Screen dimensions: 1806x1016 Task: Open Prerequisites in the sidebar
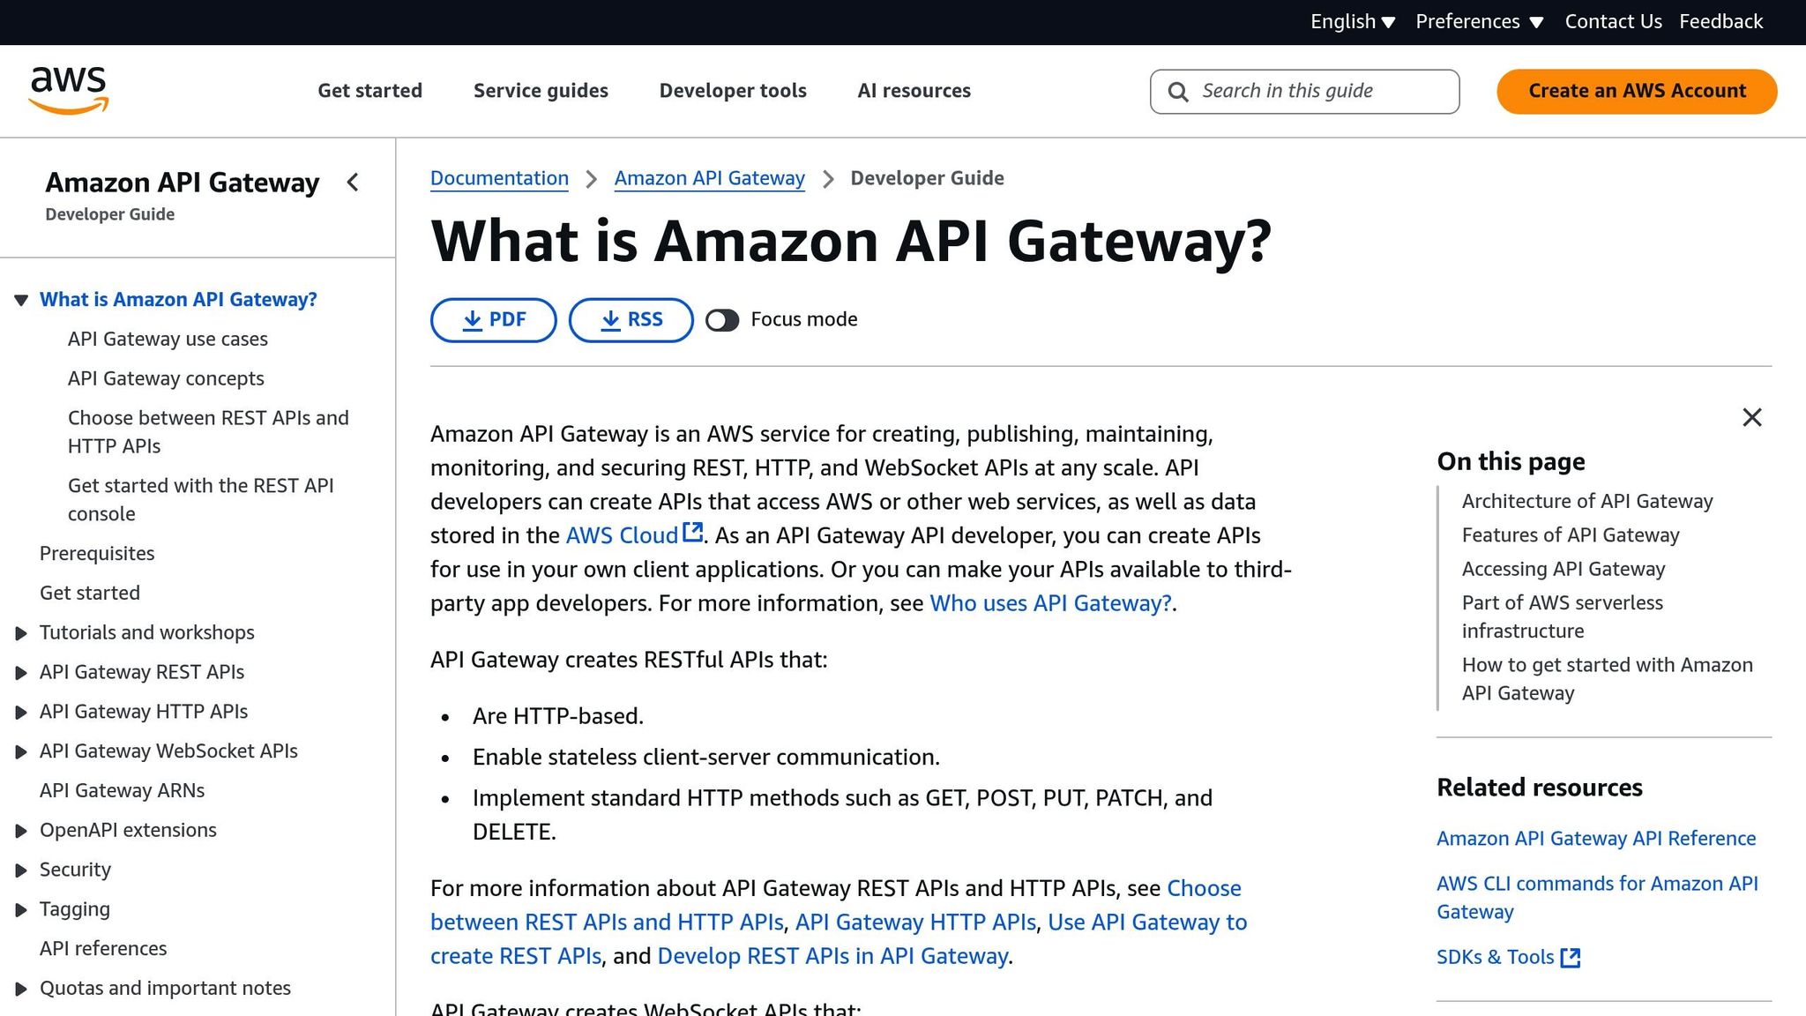coord(97,554)
